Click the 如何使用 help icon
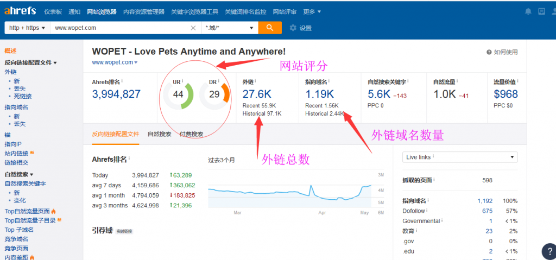 coord(489,52)
